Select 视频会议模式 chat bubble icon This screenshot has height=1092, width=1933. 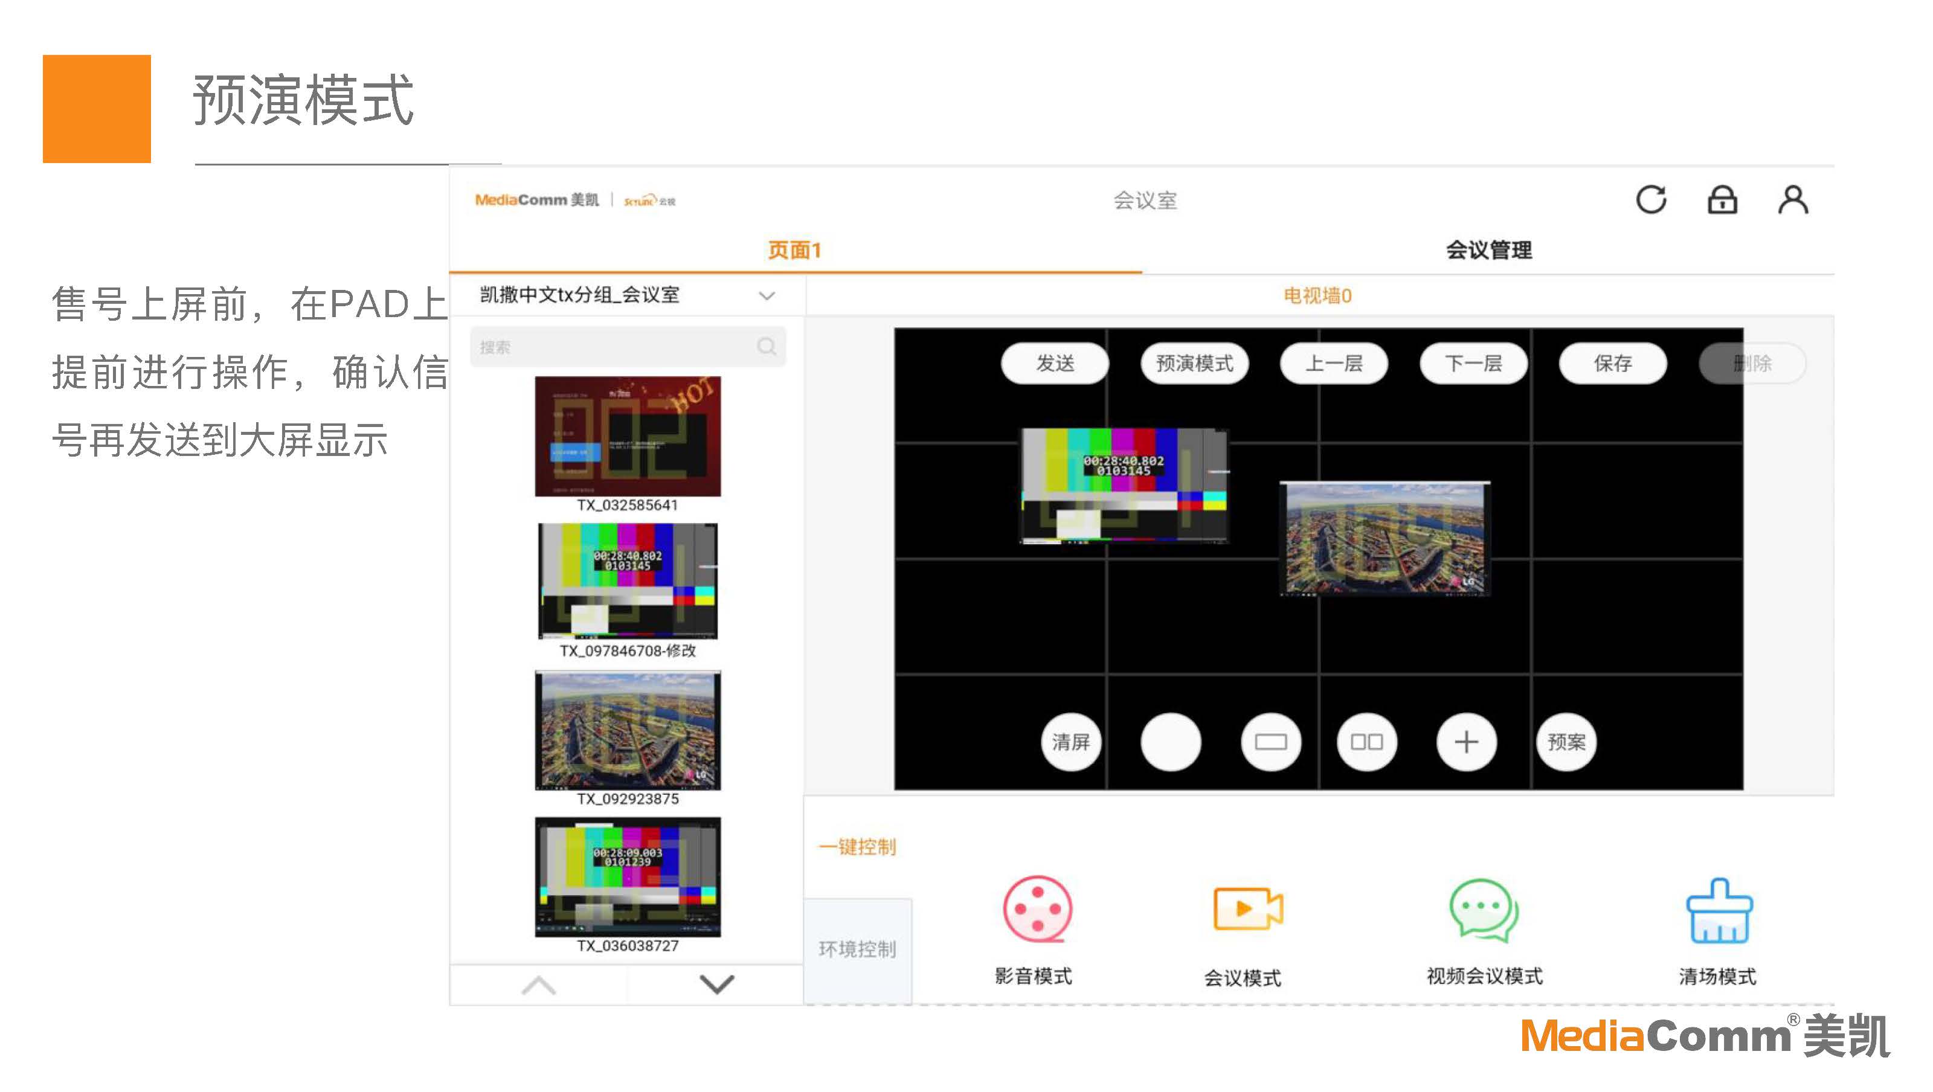click(x=1484, y=909)
